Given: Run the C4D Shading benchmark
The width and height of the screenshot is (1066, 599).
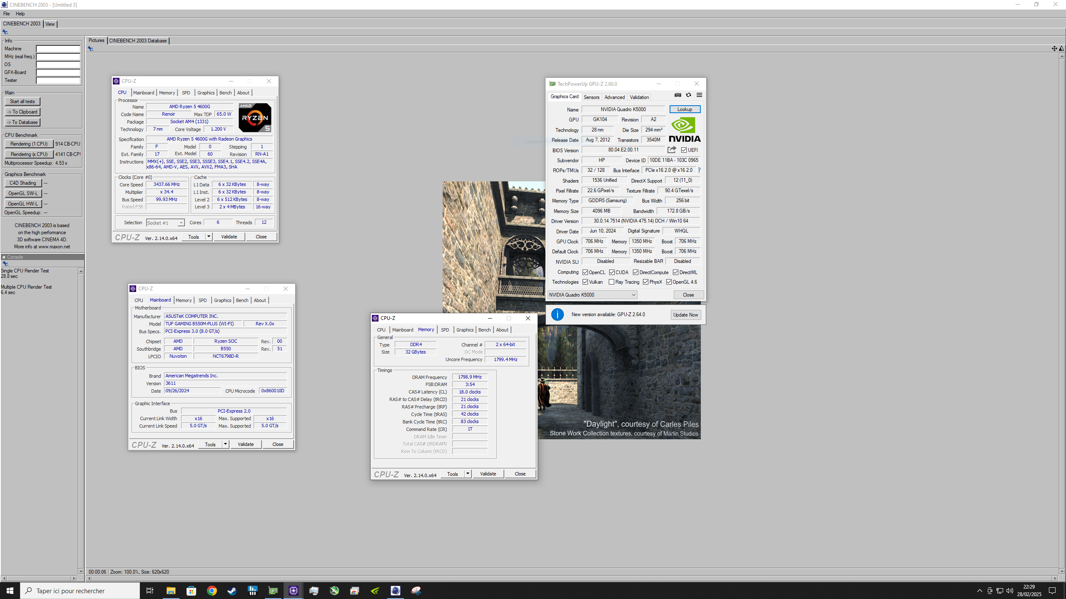Looking at the screenshot, I should (23, 183).
